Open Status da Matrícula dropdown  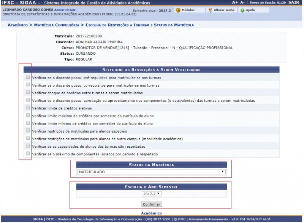click(151, 172)
